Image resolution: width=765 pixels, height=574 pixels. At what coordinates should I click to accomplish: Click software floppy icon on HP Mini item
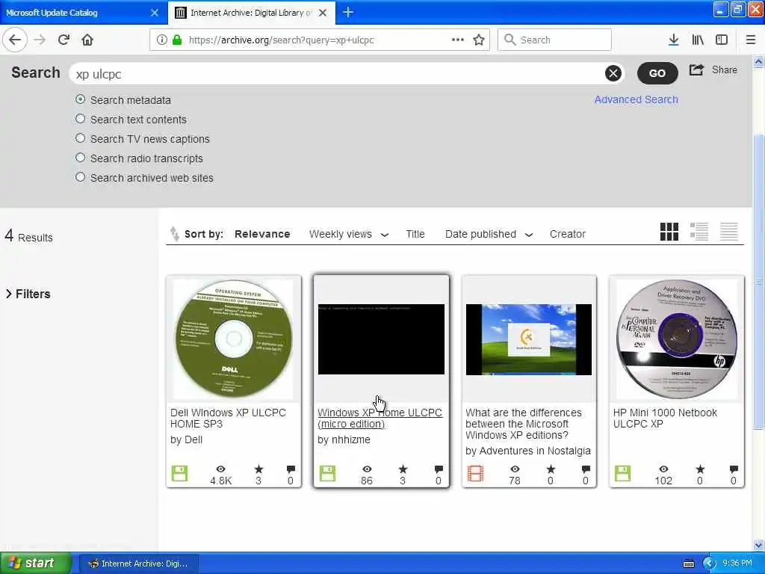pos(622,473)
